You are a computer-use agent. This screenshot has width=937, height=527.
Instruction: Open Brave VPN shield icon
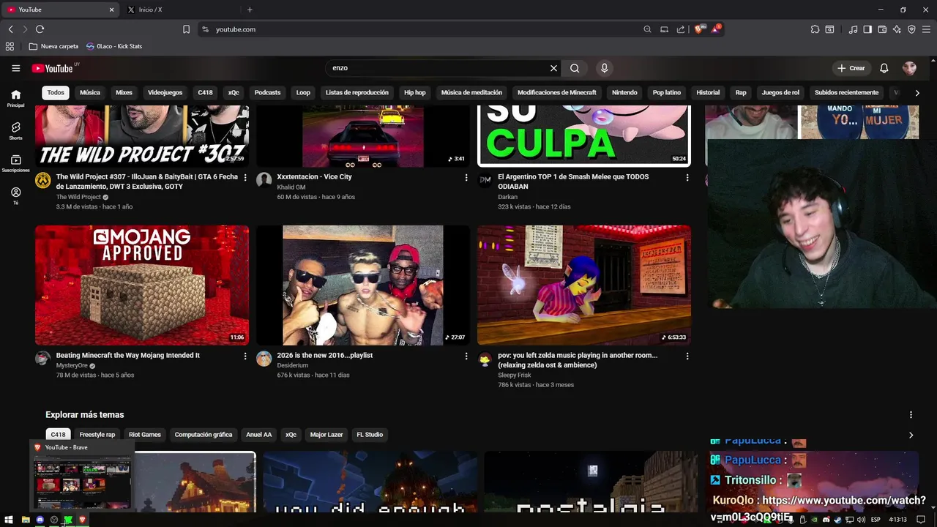(x=911, y=29)
